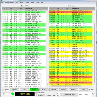This screenshot has height=97, width=97.
Task: Select the 'CQ W5WQQ EN64' row
Action: [x=24, y=67]
